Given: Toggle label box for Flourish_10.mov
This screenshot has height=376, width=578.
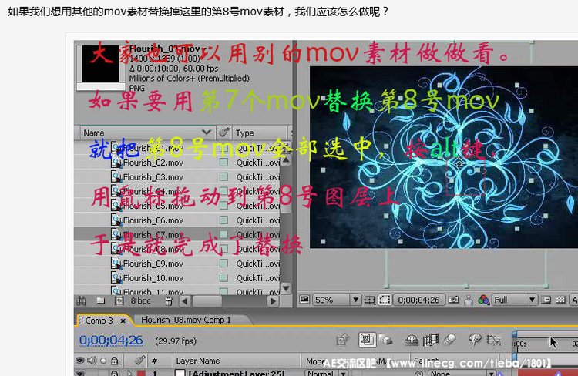Looking at the screenshot, I should [x=223, y=278].
